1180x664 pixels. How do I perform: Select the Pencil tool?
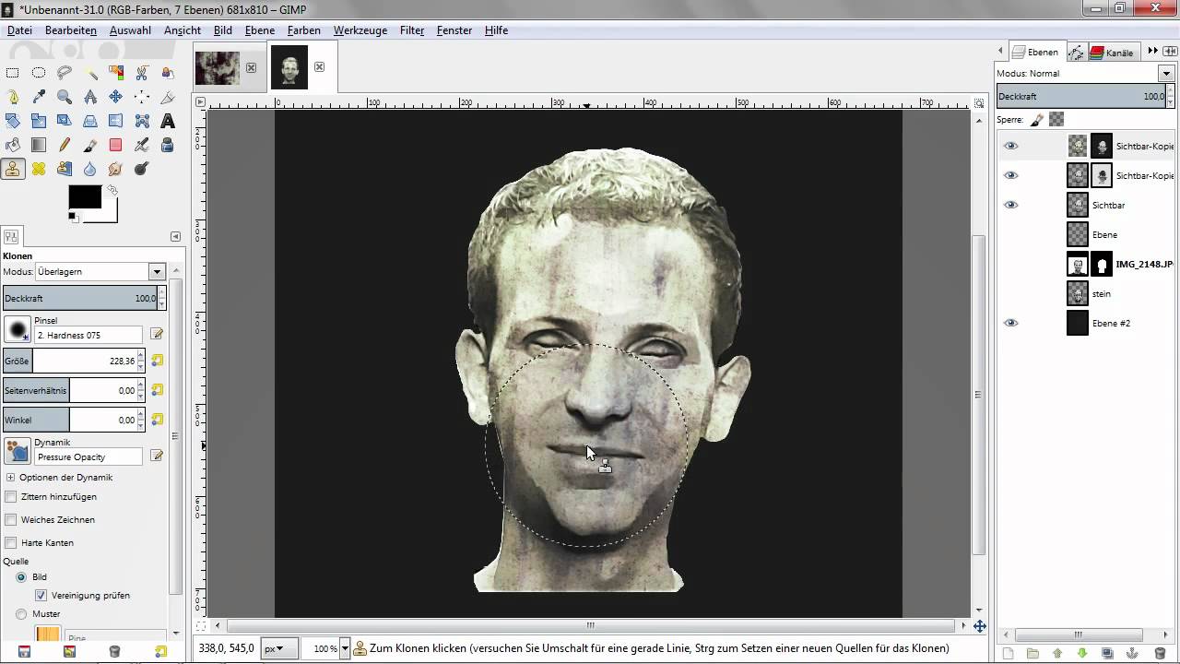point(65,145)
